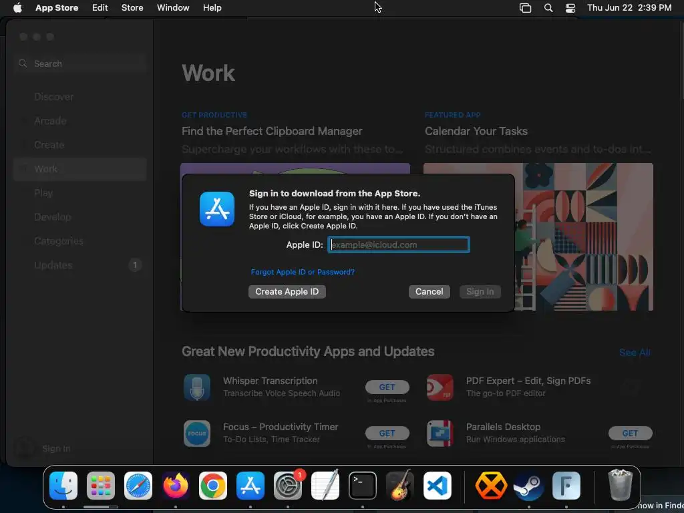Screen dimensions: 684x513
Task: Click the Calendar Your Tasks heading
Action: tap(476, 132)
